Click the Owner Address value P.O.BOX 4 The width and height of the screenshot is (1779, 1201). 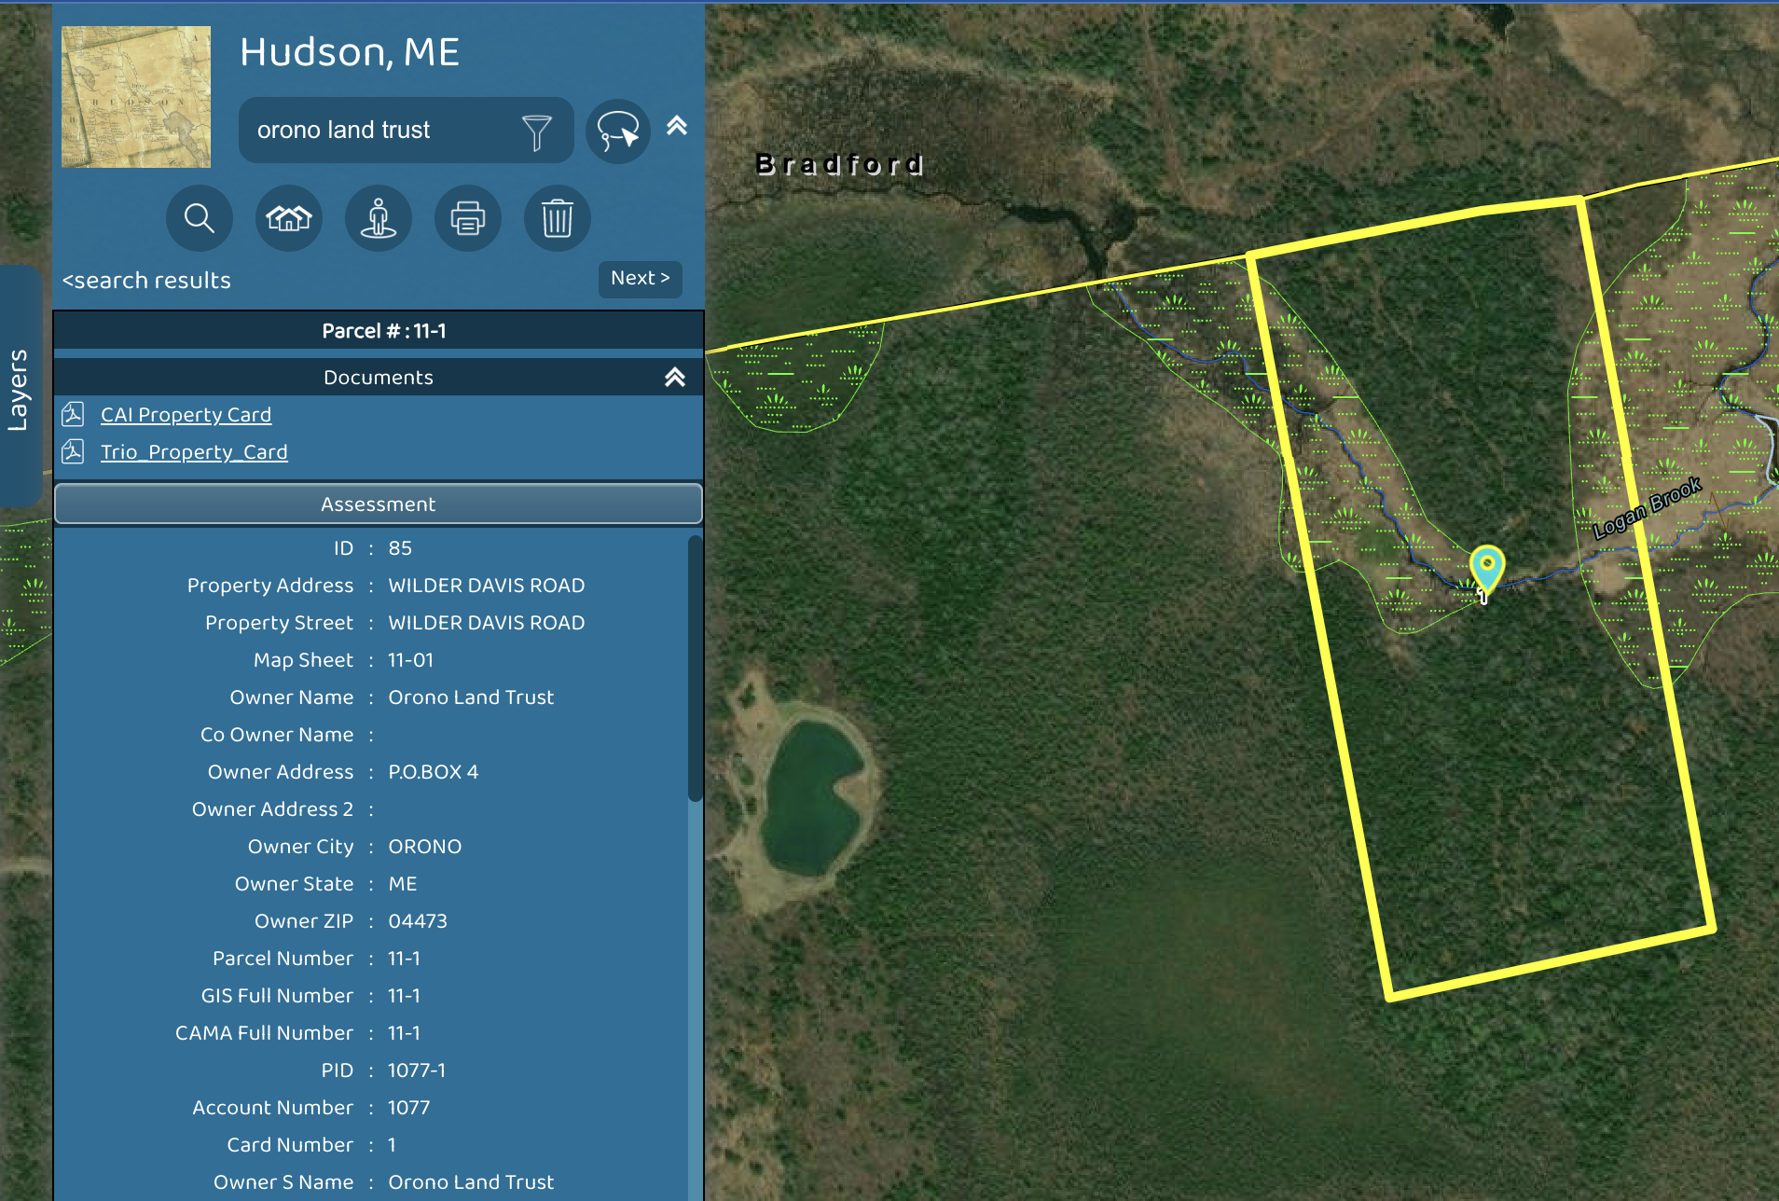[433, 772]
